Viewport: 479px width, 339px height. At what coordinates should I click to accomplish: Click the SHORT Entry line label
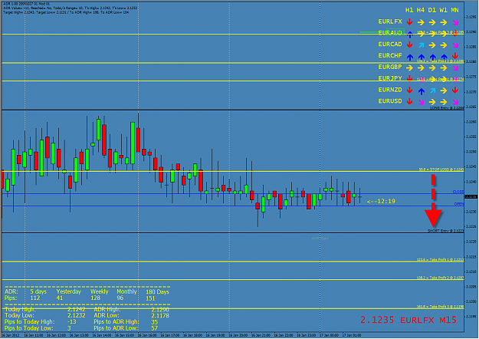(446, 231)
